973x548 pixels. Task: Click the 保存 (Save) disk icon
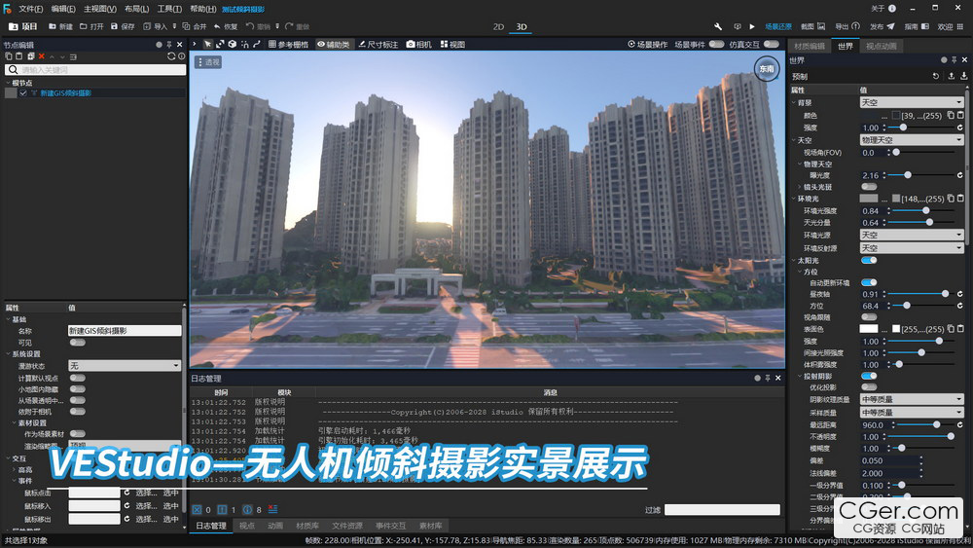pos(114,26)
